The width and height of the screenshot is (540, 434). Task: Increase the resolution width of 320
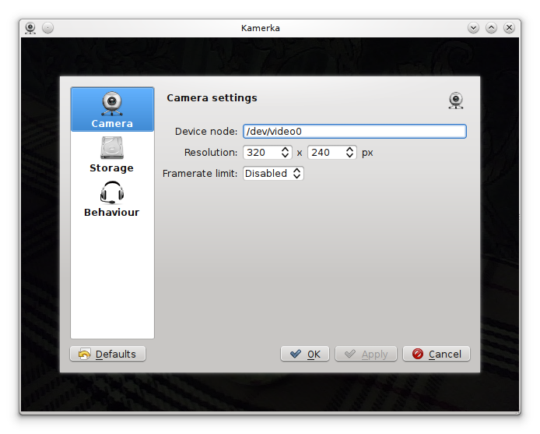285,149
